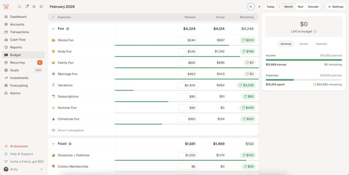Screen dimensions: 349x175
Task: Click the Forecasting compass icon
Action: tap(6, 85)
